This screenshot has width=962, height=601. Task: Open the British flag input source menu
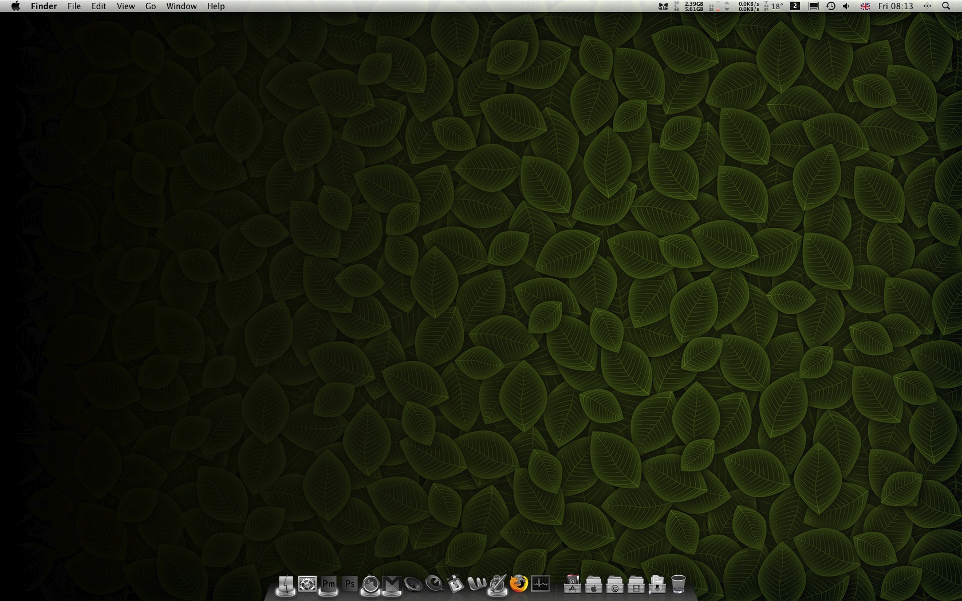865,6
